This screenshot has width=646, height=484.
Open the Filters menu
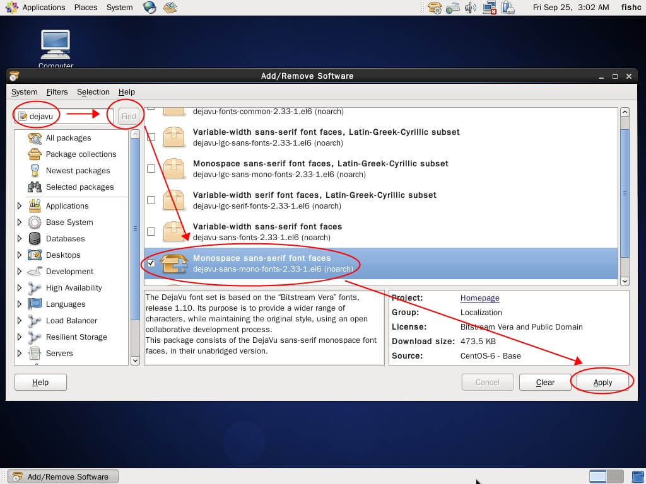(x=57, y=92)
